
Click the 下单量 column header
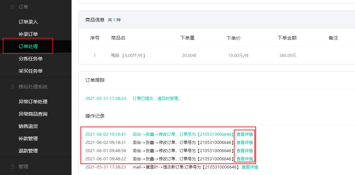coord(188,38)
